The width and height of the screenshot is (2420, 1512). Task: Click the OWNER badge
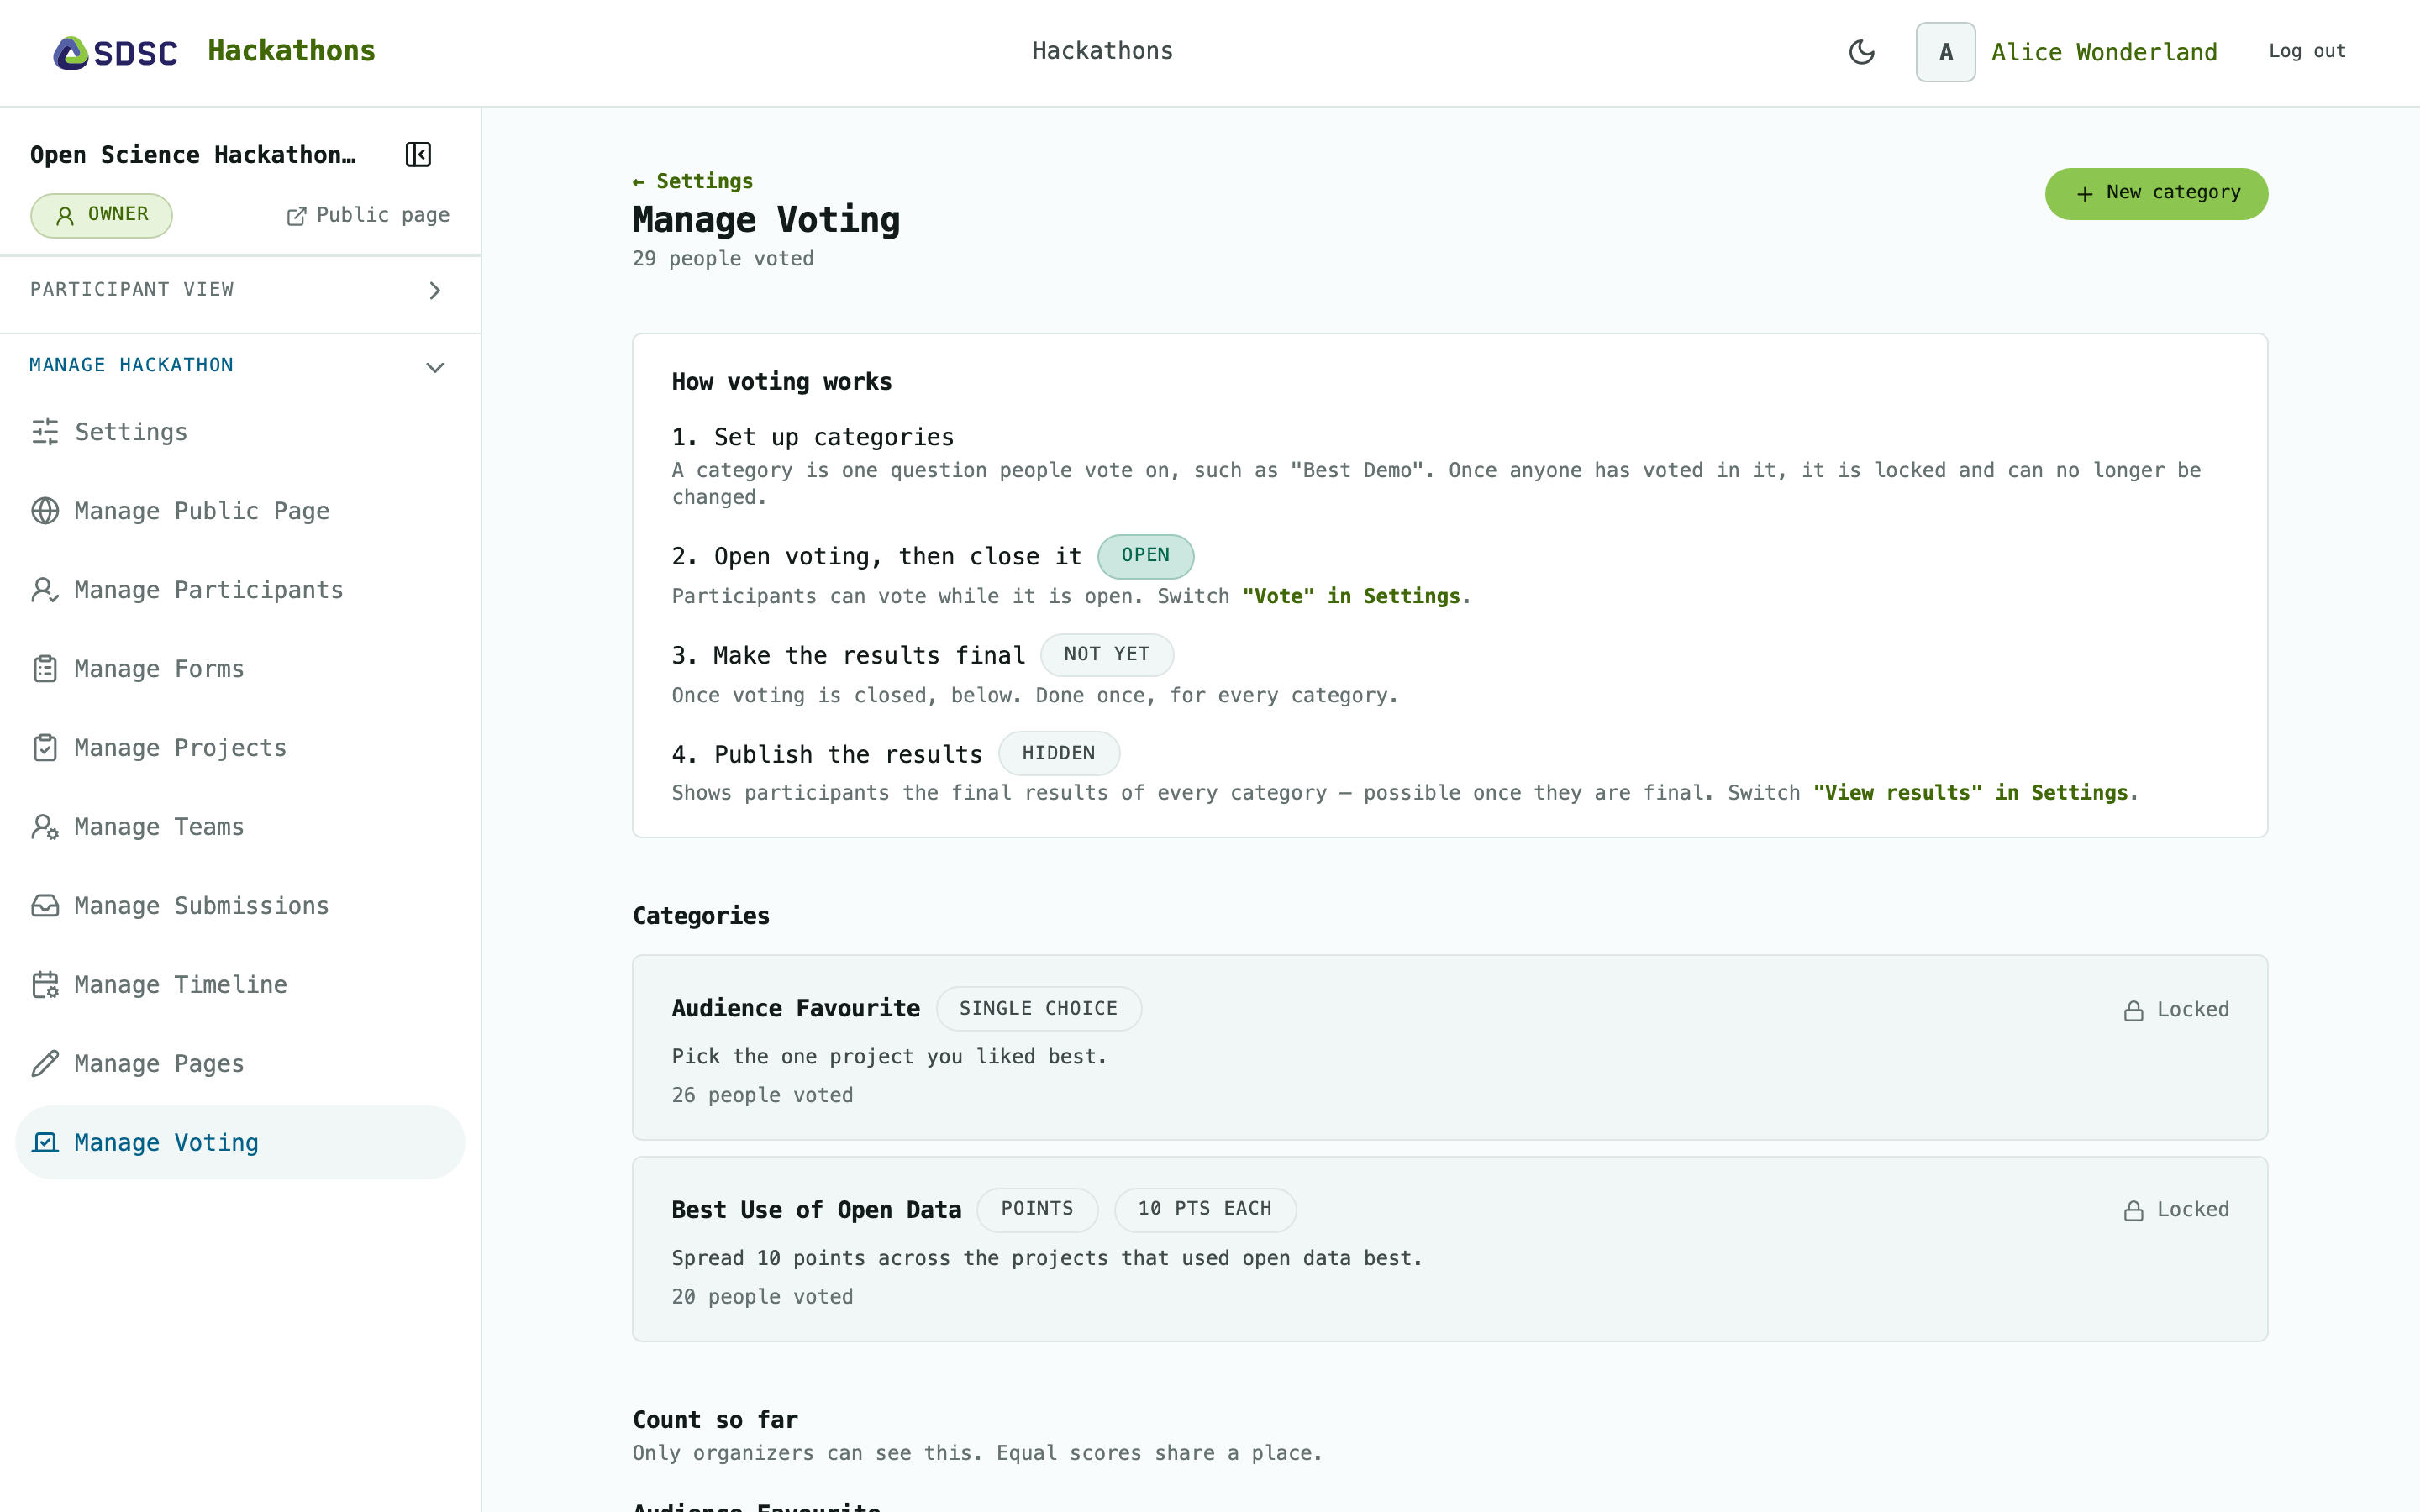101,215
